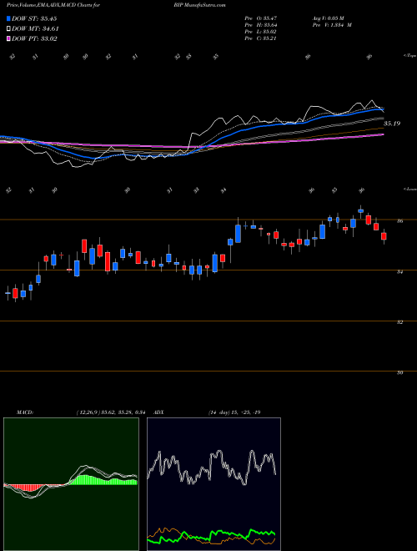
Task: Click the 'Pre C: 35.21' value
Action: coord(261,38)
